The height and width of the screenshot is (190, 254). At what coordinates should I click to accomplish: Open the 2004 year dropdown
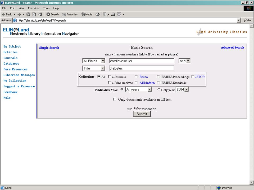[x=182, y=89]
